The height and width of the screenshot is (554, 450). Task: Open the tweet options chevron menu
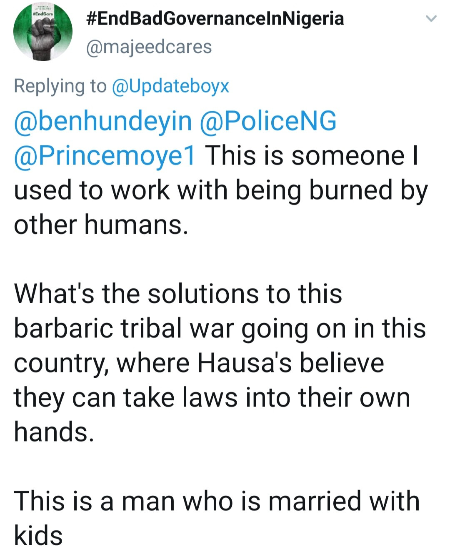click(431, 19)
